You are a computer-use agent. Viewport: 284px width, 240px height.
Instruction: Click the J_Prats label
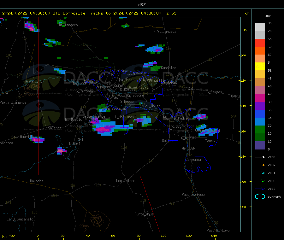(x=175, y=128)
